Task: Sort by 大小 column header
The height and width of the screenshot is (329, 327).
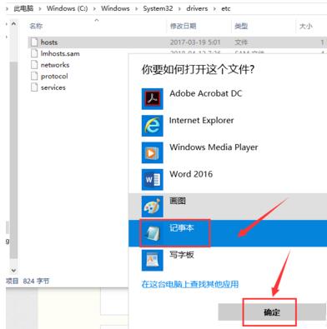Action: 306,26
